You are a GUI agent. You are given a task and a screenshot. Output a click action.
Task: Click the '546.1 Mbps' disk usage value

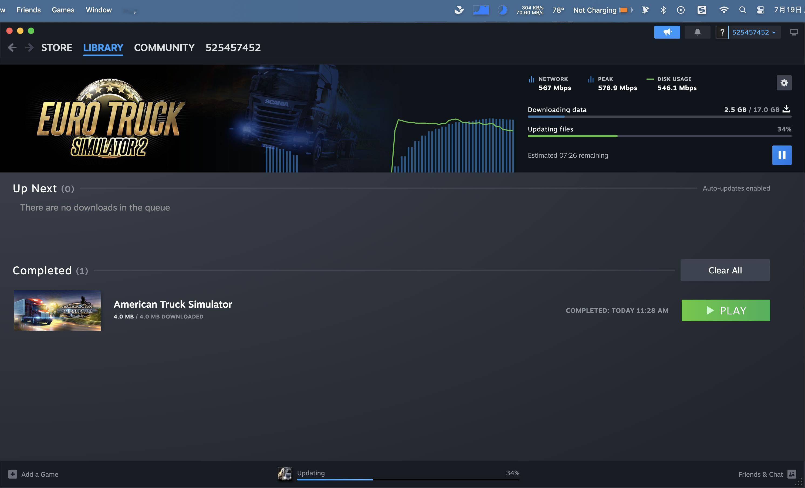tap(677, 88)
